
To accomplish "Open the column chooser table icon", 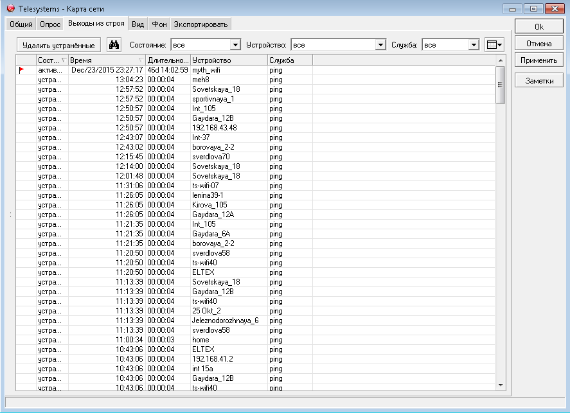I will 494,45.
